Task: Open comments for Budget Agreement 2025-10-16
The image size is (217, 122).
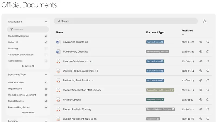Action: [x=208, y=119]
